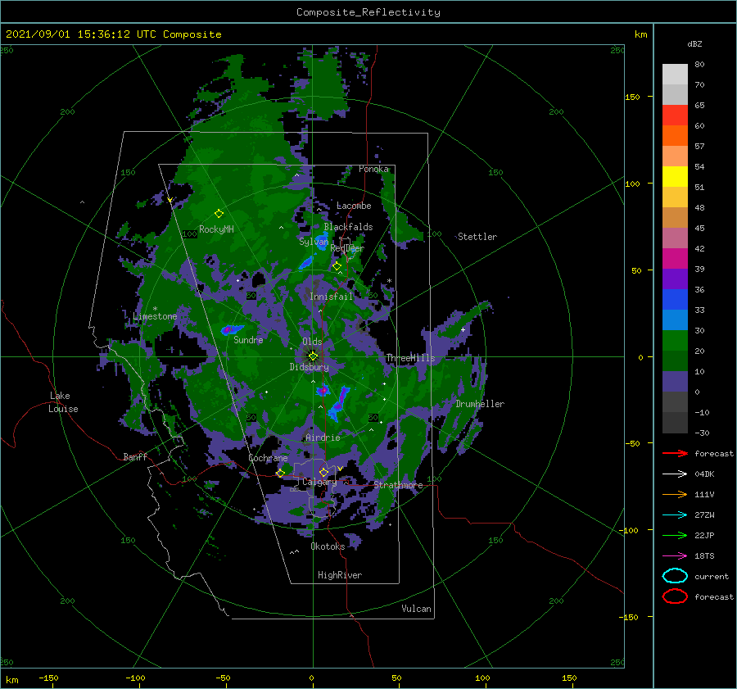Screen dimensions: 737x689
Task: Click the Innisfail city label
Action: [331, 297]
